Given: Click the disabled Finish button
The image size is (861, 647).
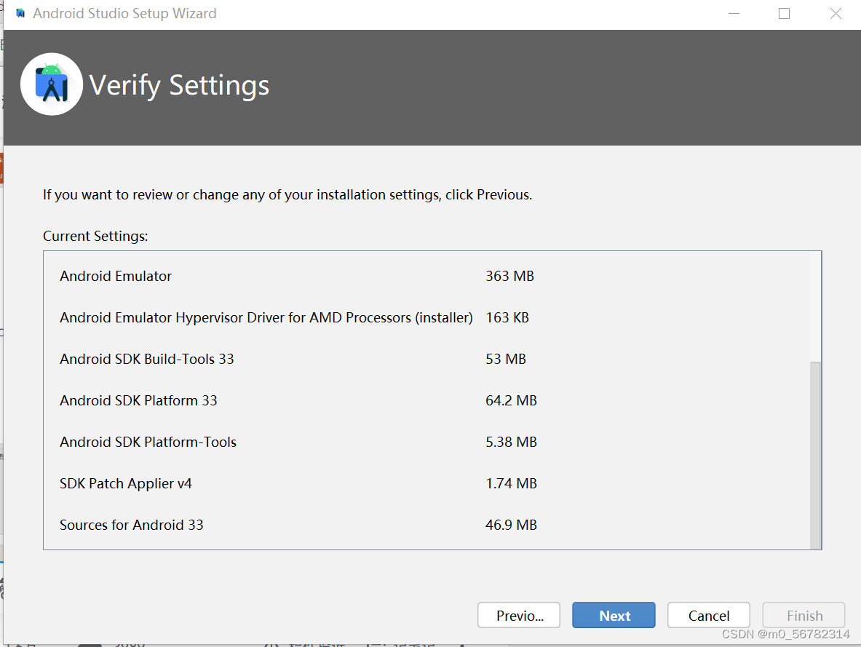Looking at the screenshot, I should [804, 615].
